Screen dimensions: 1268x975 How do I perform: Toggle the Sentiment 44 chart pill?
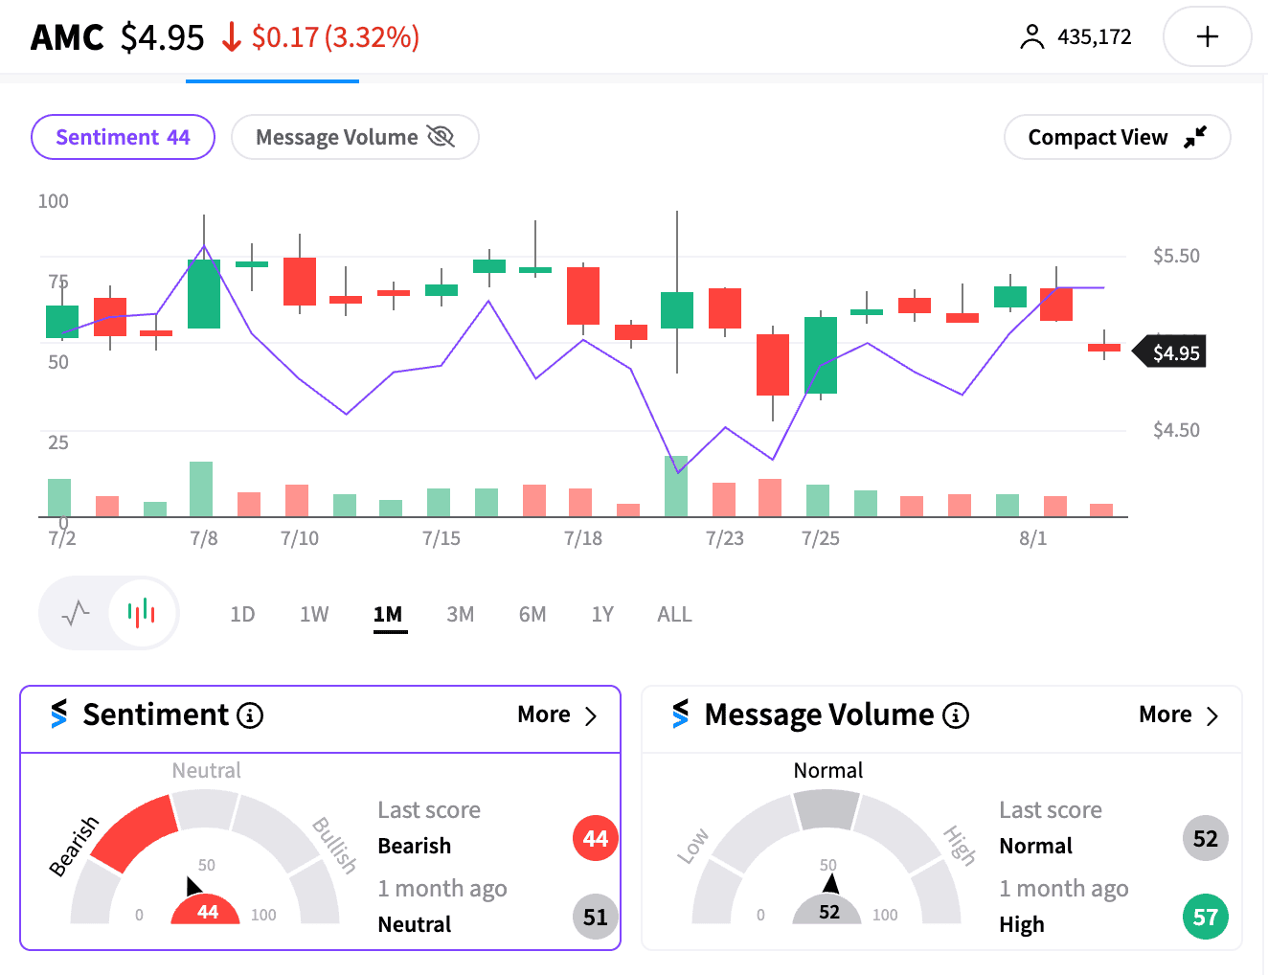pos(123,137)
